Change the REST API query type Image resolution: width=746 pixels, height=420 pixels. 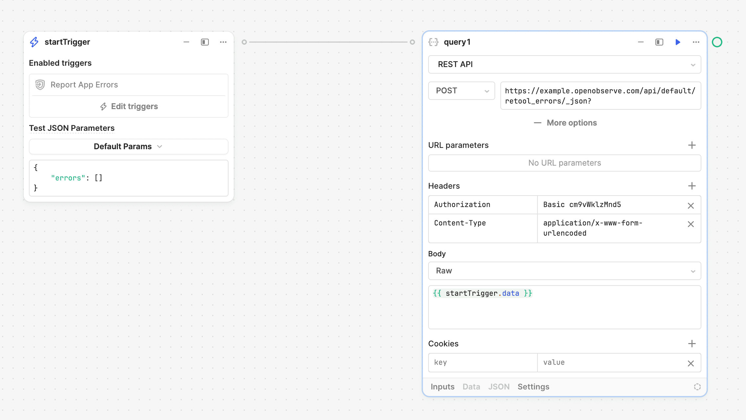tap(564, 64)
